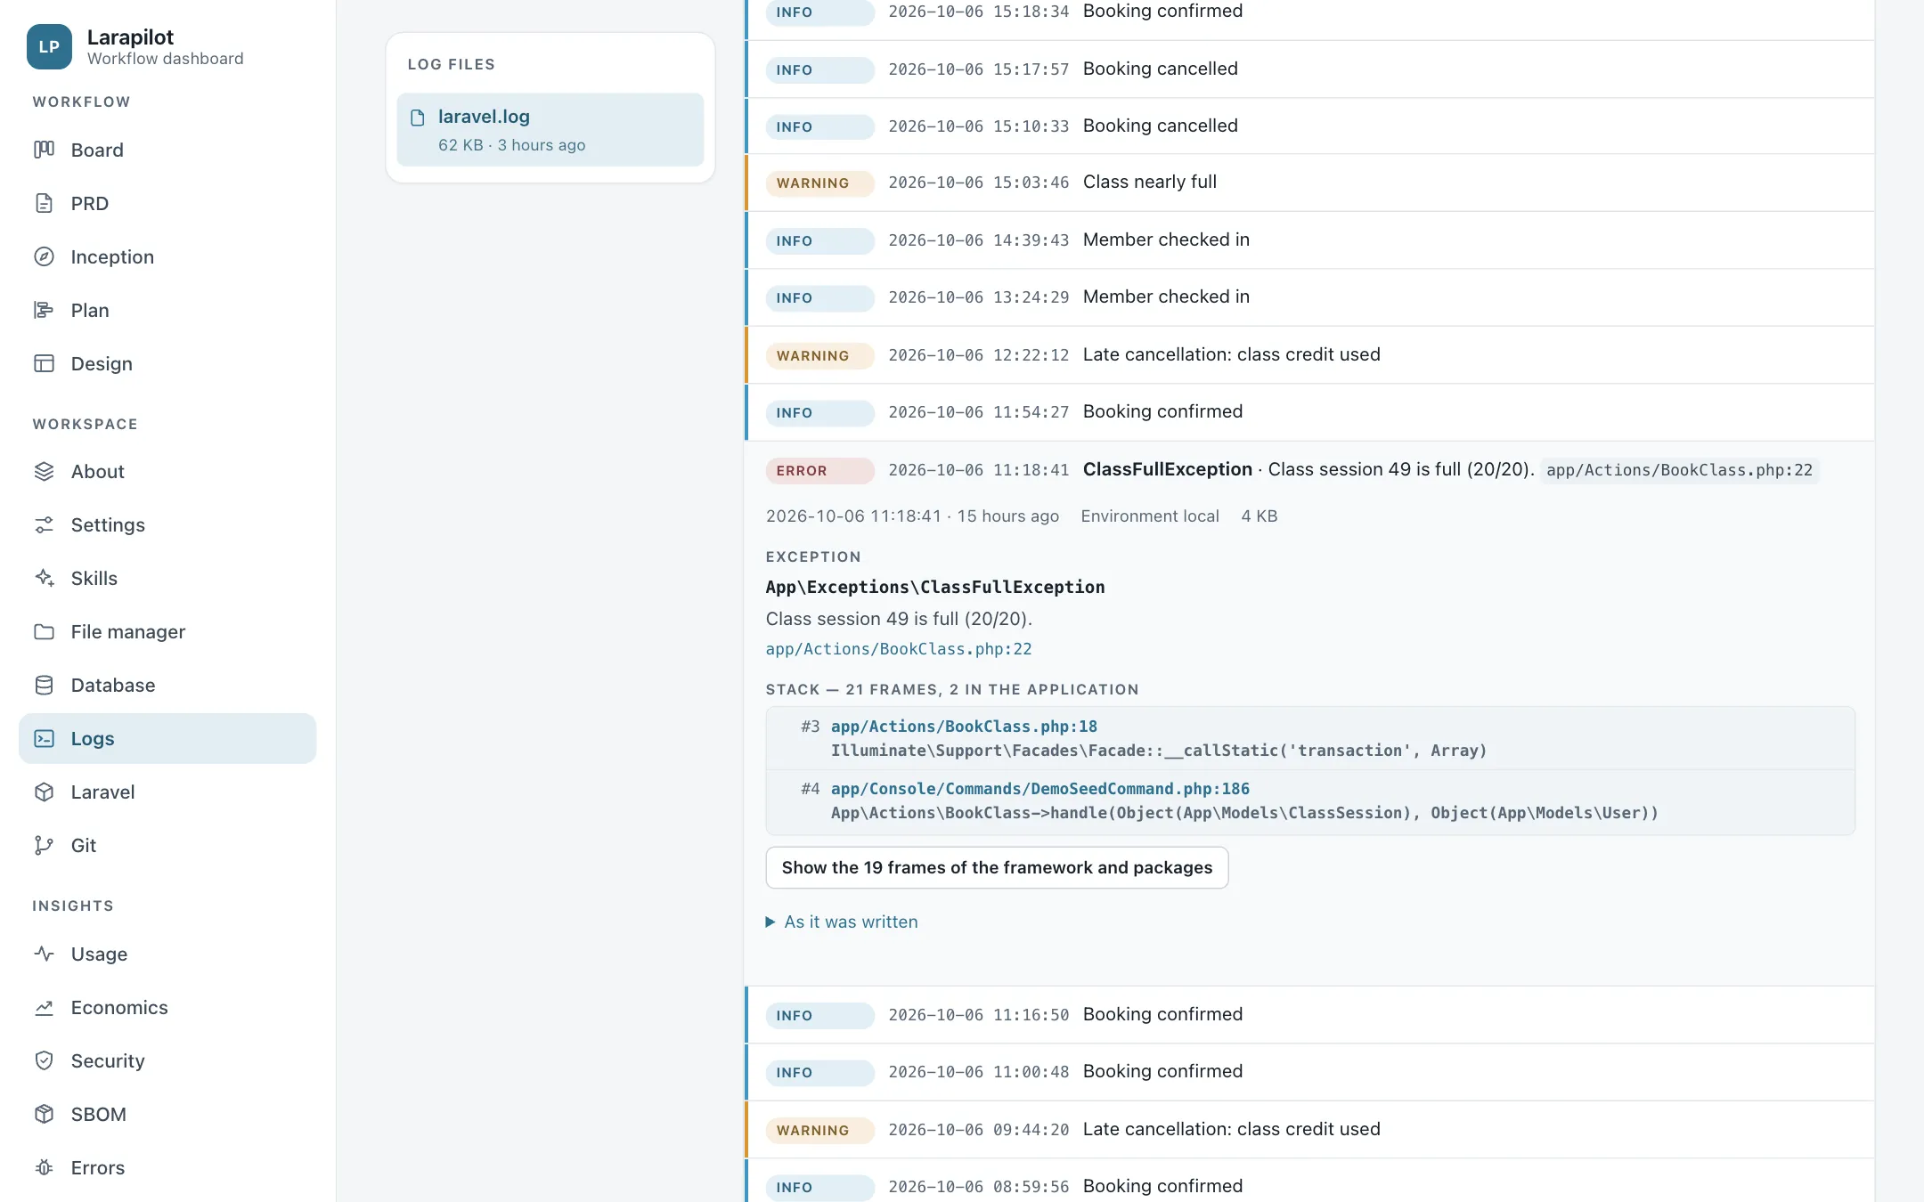
Task: Click the Git branch icon
Action: coord(44,845)
